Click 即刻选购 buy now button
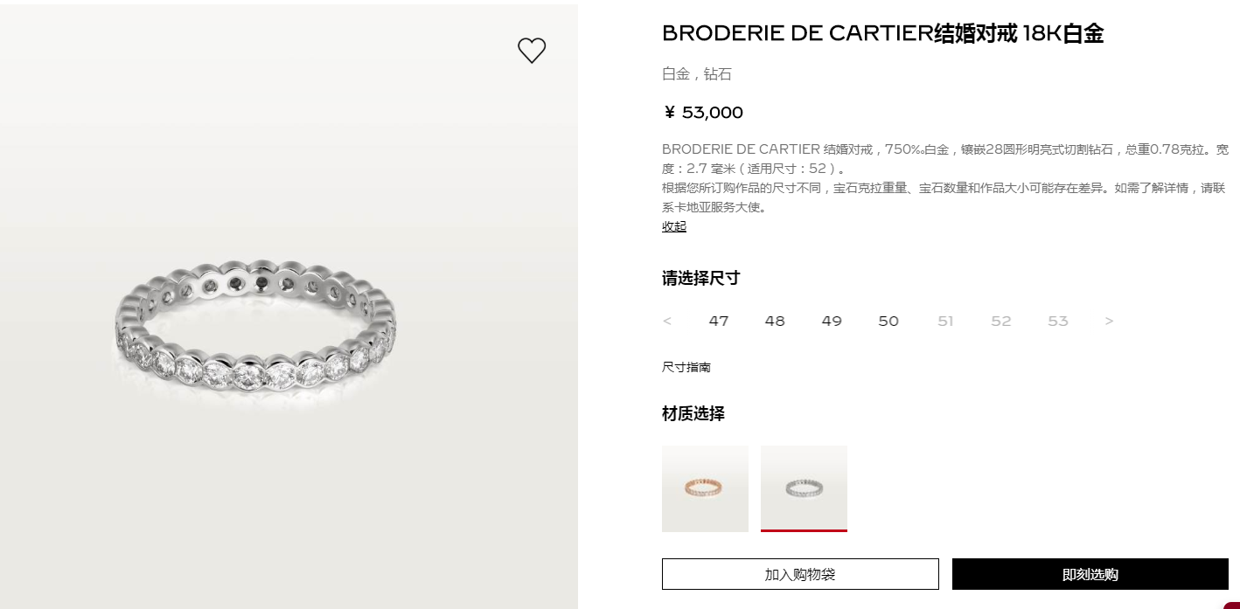Screen dimensions: 1240x609 tap(1090, 574)
